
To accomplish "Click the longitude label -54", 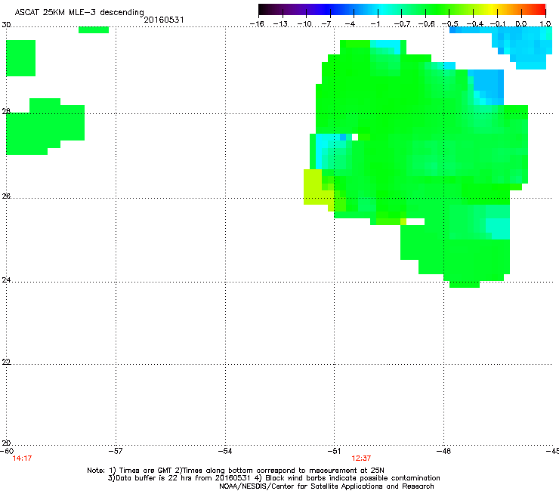I will coord(225,451).
